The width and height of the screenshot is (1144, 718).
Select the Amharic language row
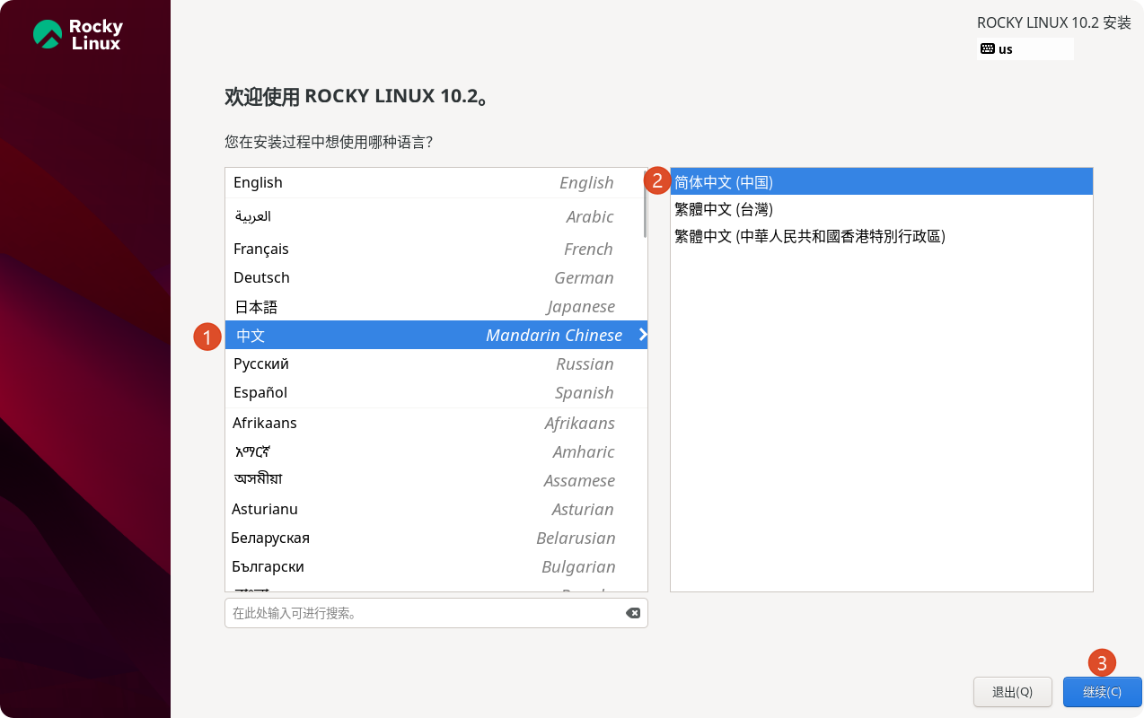(x=436, y=451)
